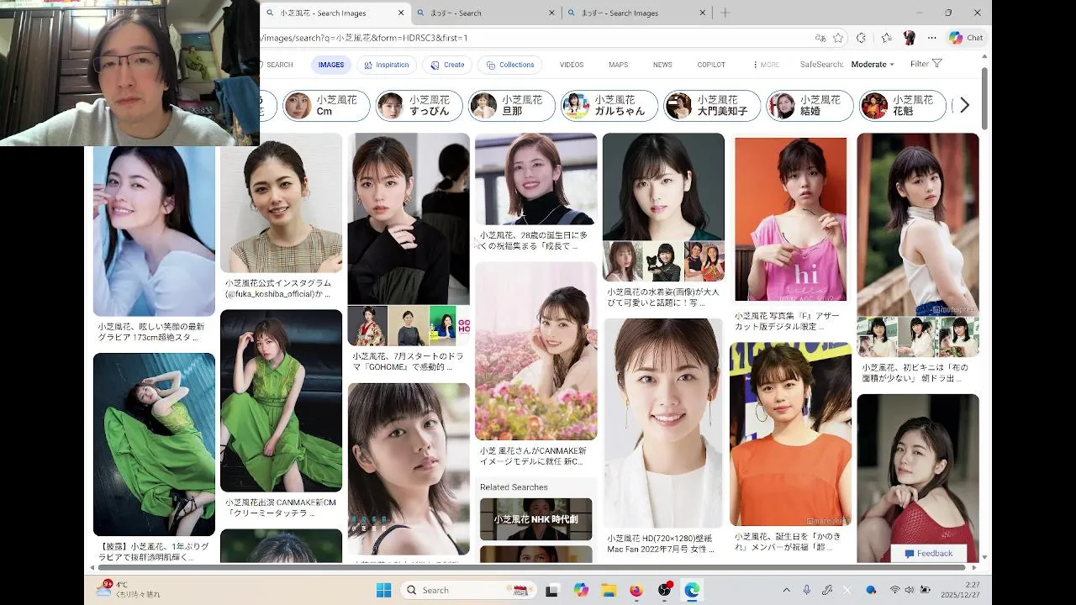1076x605 pixels.
Task: Open the 28歳の誕生日 image result
Action: [535, 179]
